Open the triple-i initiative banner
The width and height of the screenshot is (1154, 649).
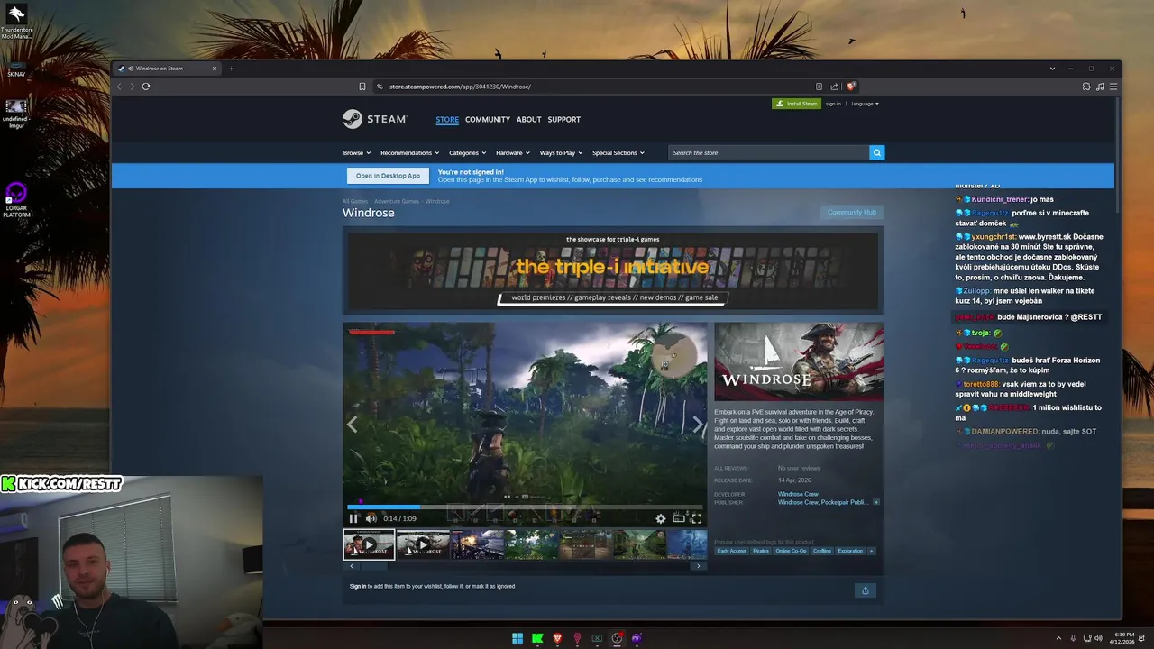[x=613, y=270]
